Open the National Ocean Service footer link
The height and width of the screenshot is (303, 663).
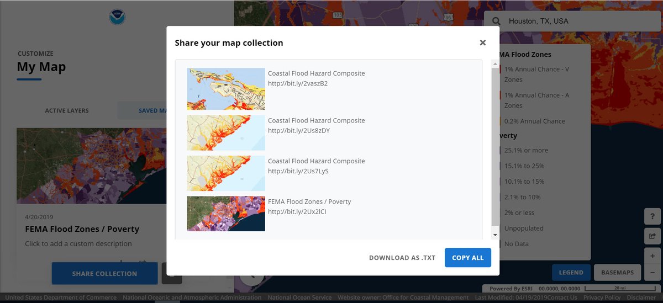pyautogui.click(x=300, y=297)
